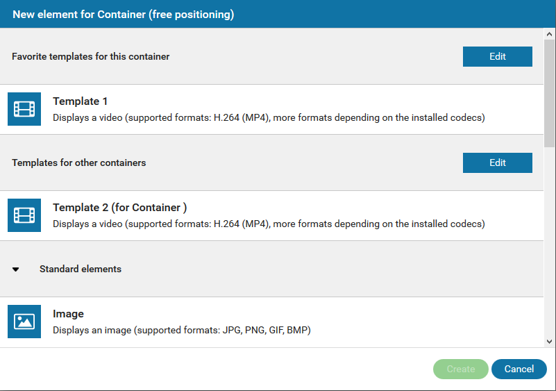
Task: Select the Template 2 (for Container) title
Action: pos(120,208)
